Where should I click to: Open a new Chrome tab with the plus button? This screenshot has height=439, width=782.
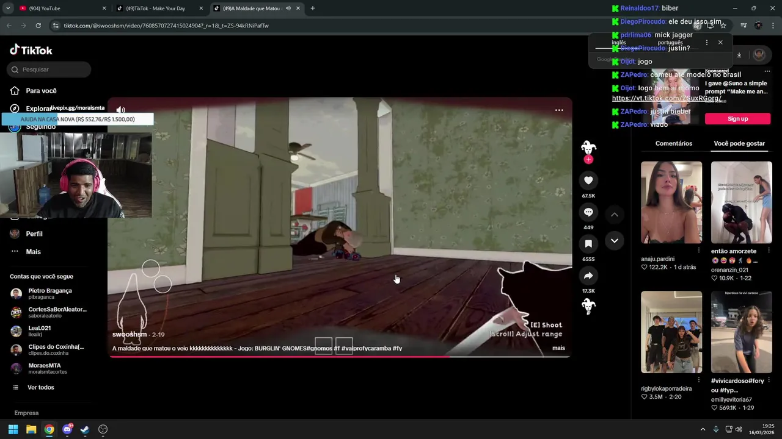coord(313,9)
